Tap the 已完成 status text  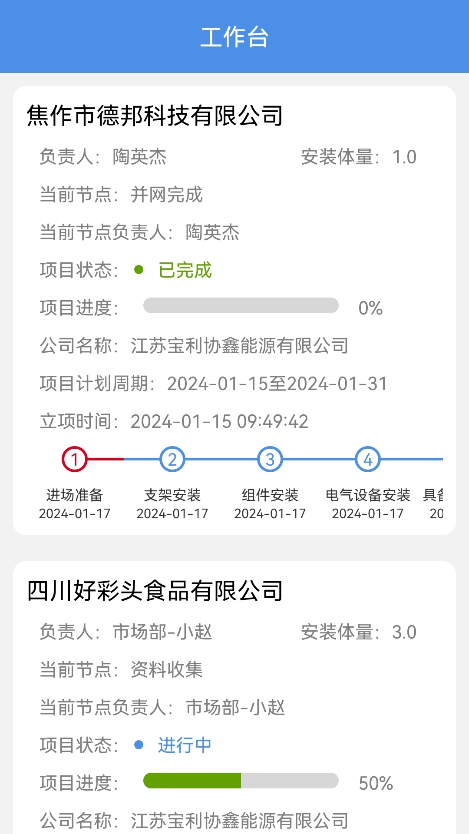coord(185,270)
